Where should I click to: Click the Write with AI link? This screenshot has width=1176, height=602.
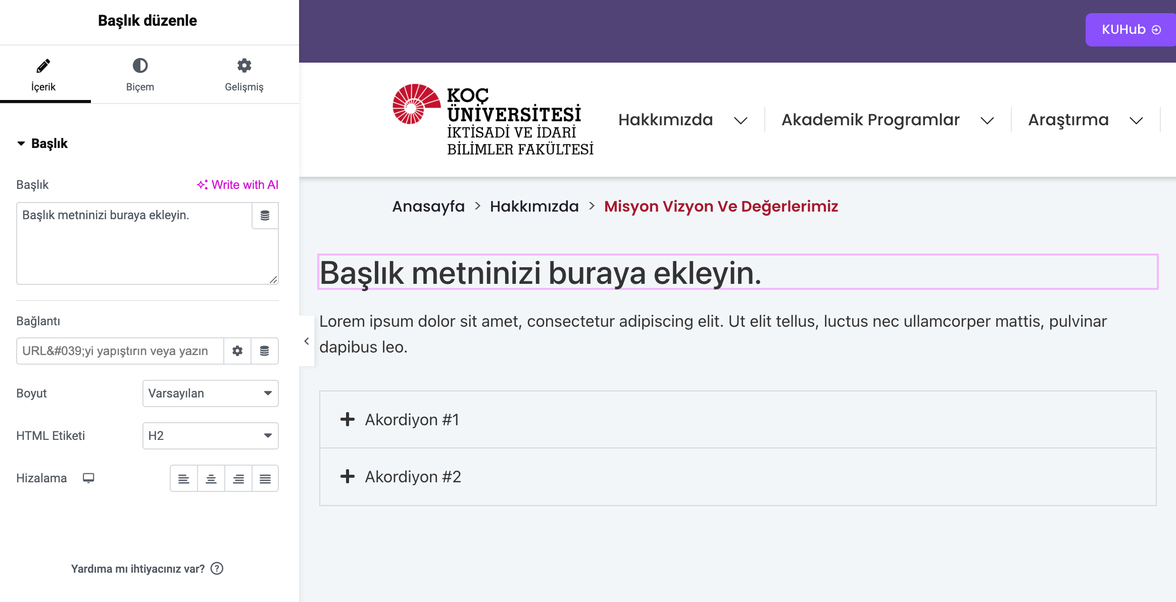point(237,185)
